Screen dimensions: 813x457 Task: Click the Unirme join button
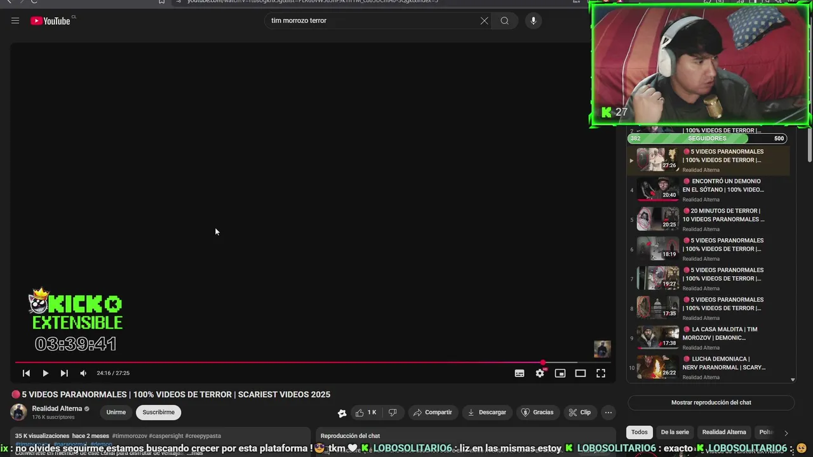(x=116, y=412)
